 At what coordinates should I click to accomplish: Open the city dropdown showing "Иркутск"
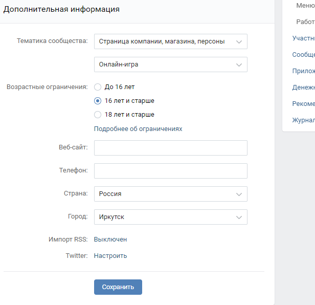tap(171, 217)
